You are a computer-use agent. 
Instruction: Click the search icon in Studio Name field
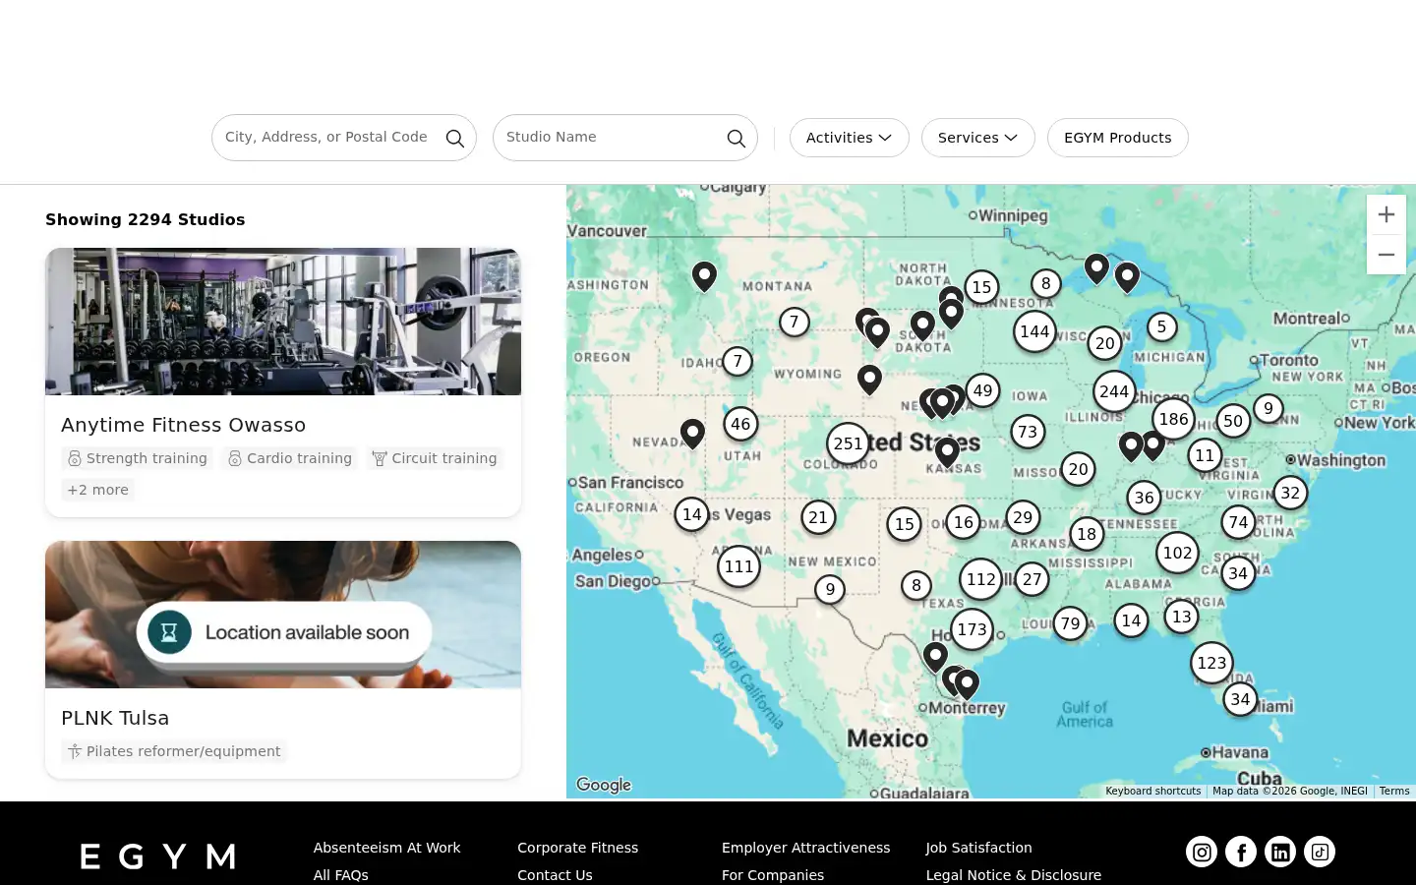pyautogui.click(x=736, y=138)
